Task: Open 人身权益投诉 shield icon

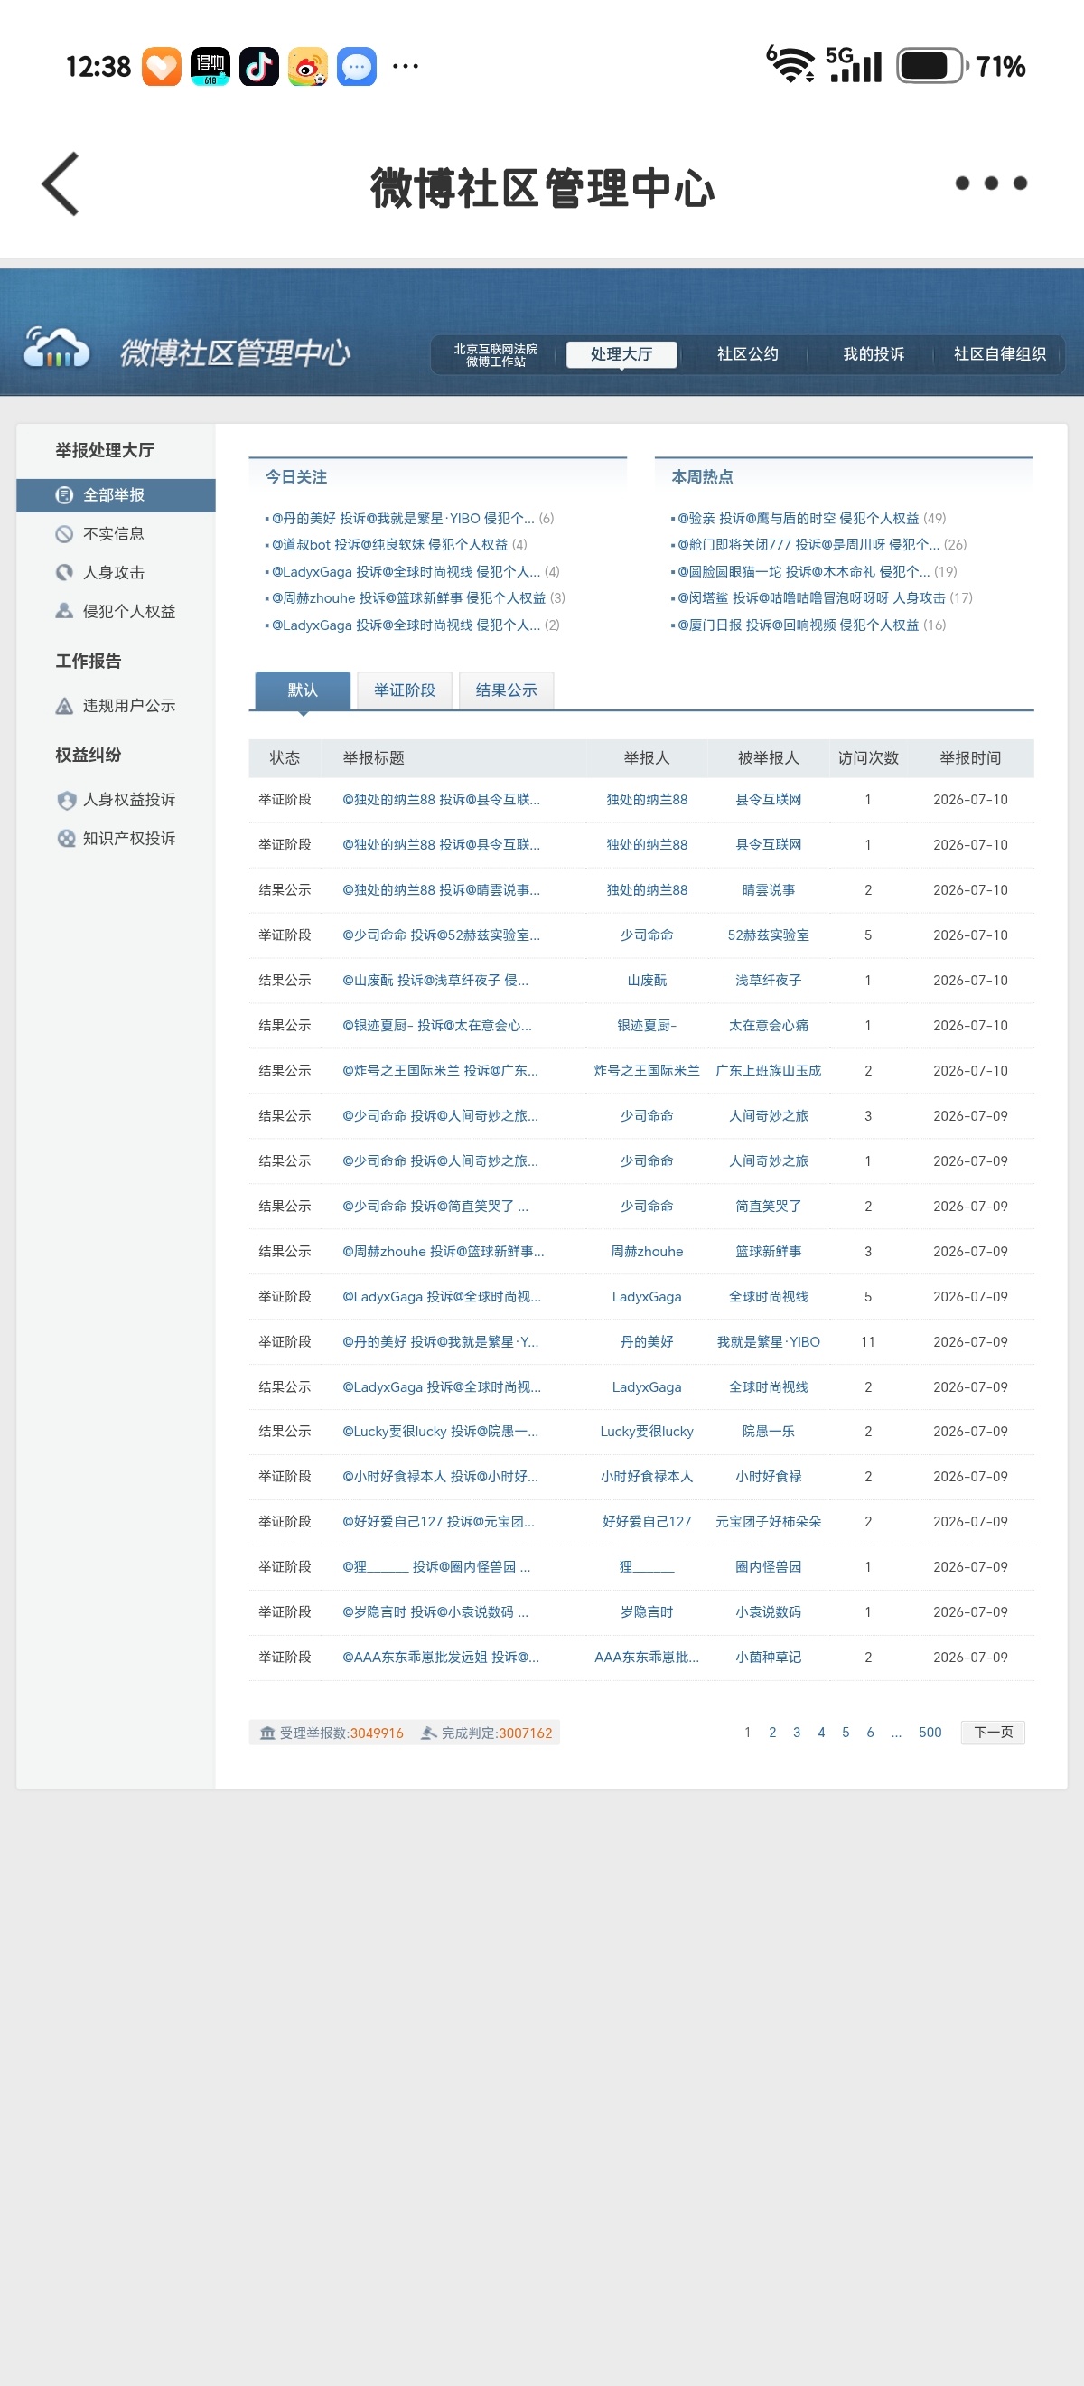Action: click(66, 800)
